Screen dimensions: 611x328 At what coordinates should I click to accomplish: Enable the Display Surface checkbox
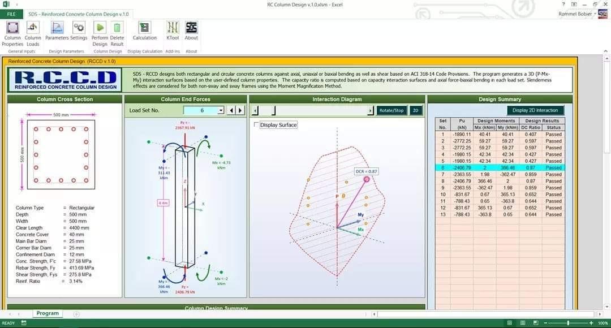click(256, 125)
